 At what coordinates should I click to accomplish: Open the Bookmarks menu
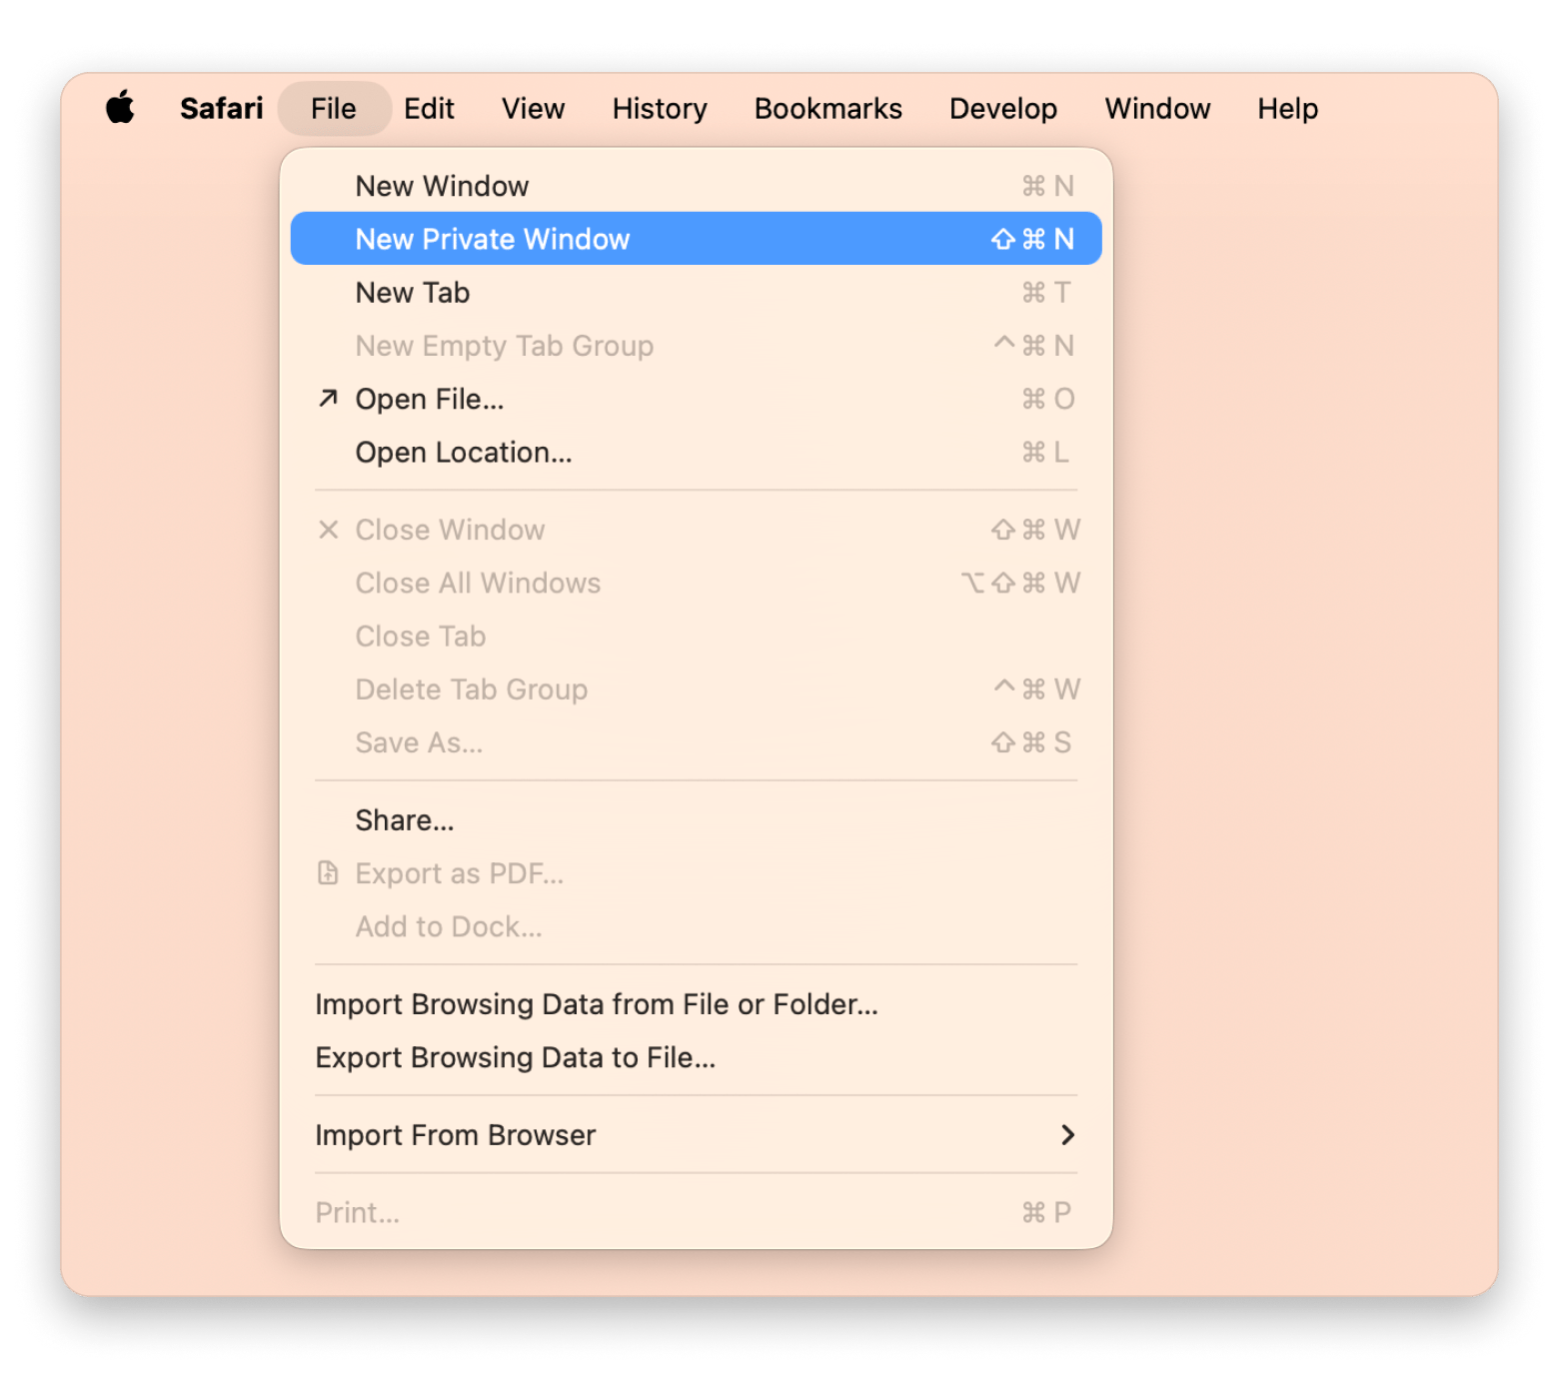tap(827, 108)
